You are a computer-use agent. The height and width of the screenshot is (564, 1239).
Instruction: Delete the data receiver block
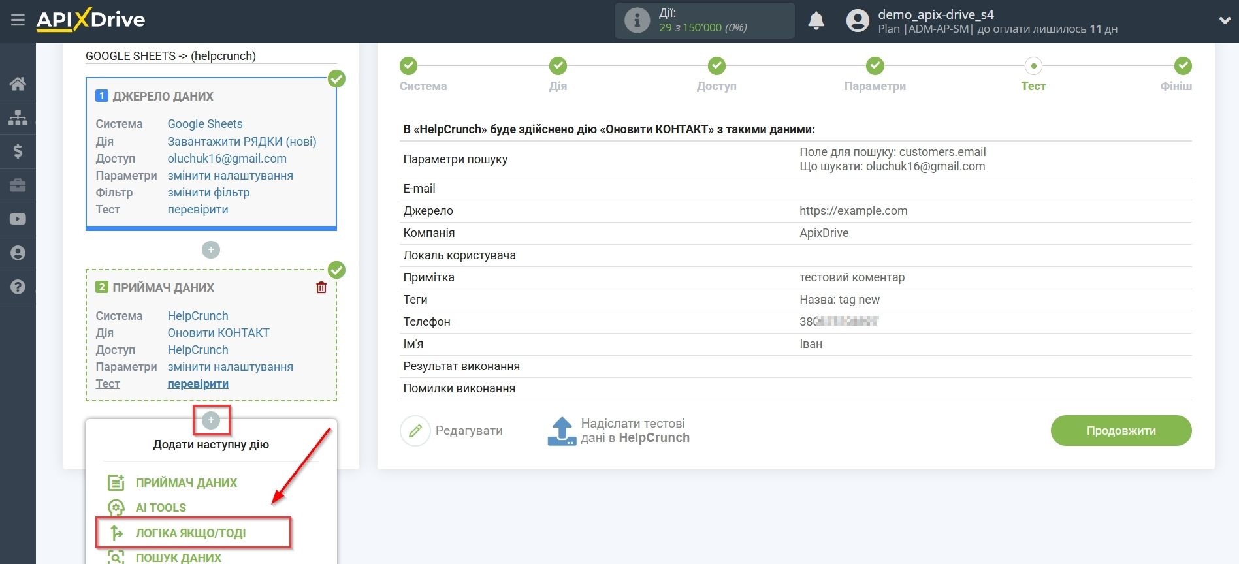click(321, 287)
